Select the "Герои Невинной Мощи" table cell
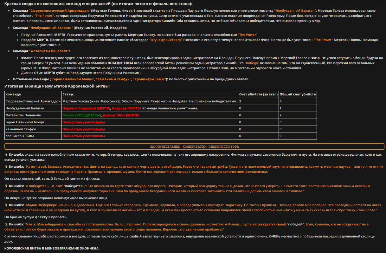Screen dimensions: 386x253 point(33,122)
